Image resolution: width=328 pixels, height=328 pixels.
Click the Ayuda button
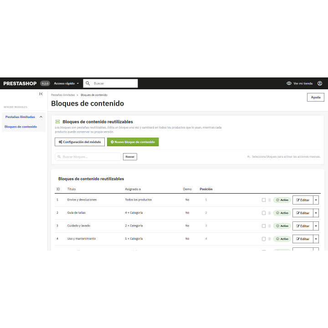315,97
